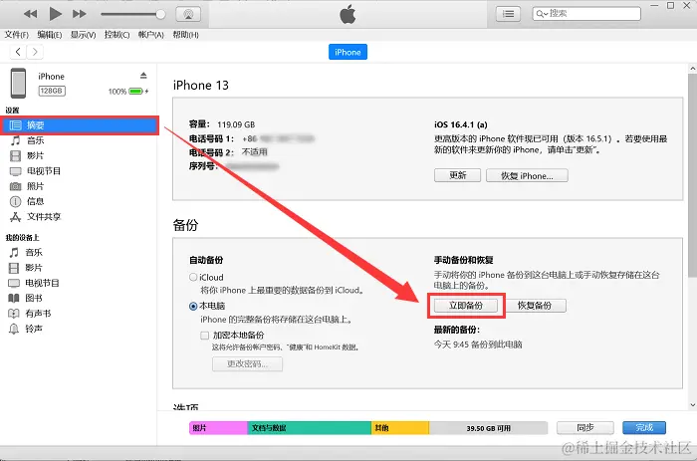Go forward with the right chevron
Image resolution: width=697 pixels, height=461 pixels.
click(x=35, y=52)
